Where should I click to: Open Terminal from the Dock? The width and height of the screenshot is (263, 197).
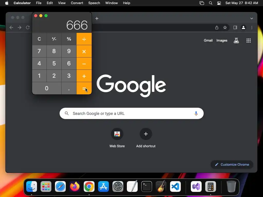[x=147, y=186]
